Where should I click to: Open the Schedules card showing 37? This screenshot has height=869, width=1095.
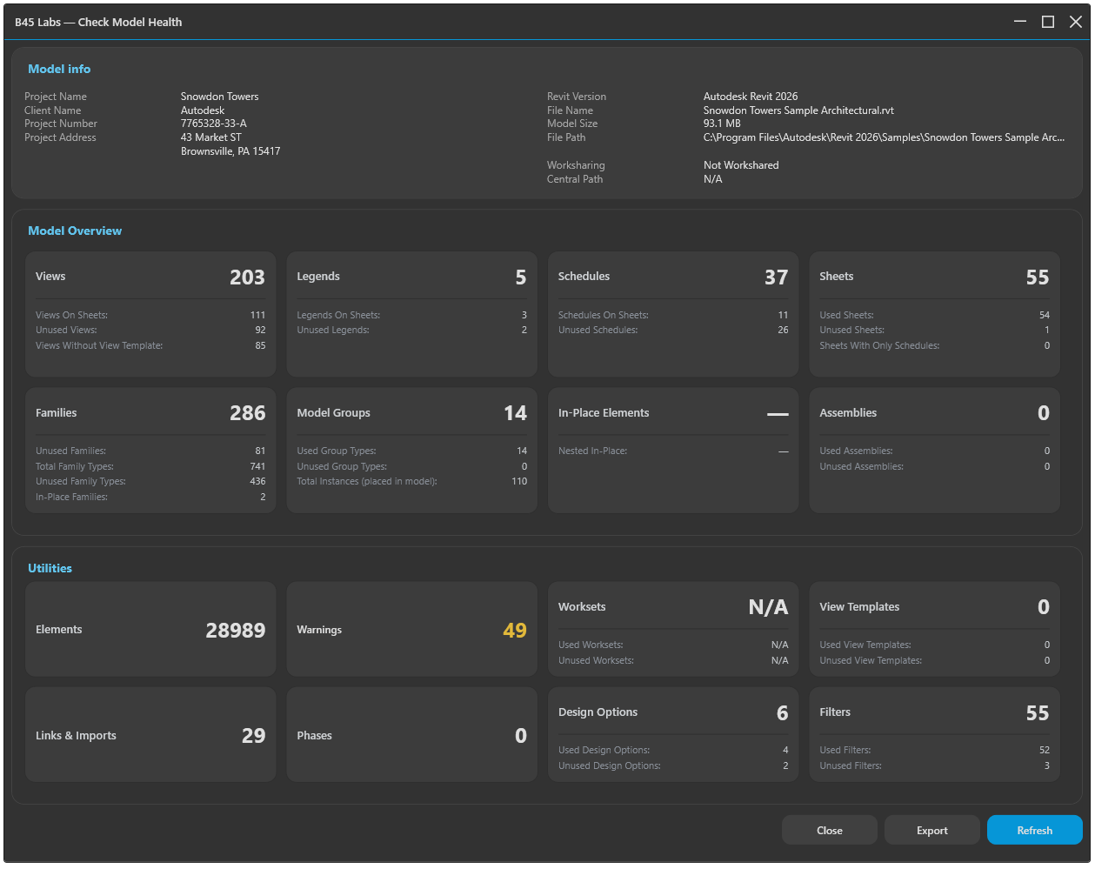click(x=673, y=314)
